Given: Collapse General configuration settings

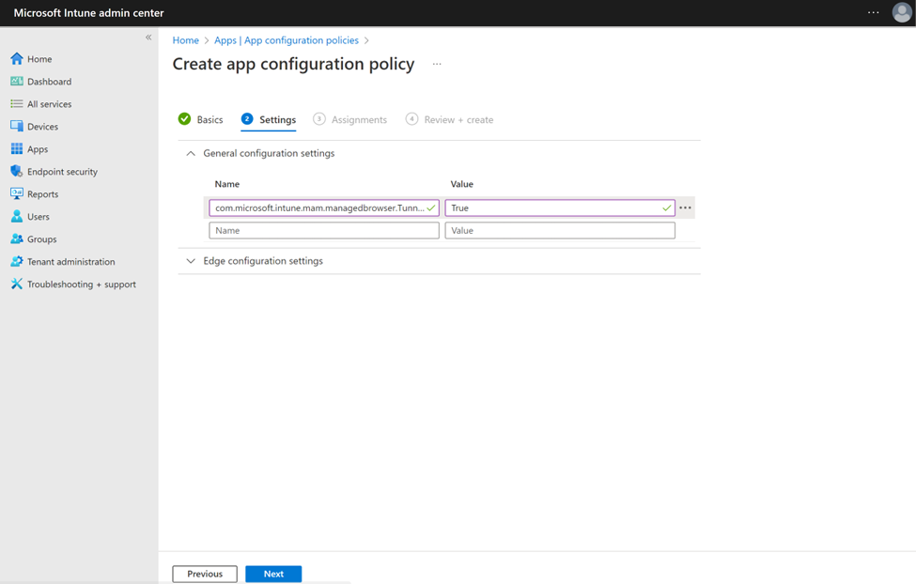Looking at the screenshot, I should pos(191,153).
